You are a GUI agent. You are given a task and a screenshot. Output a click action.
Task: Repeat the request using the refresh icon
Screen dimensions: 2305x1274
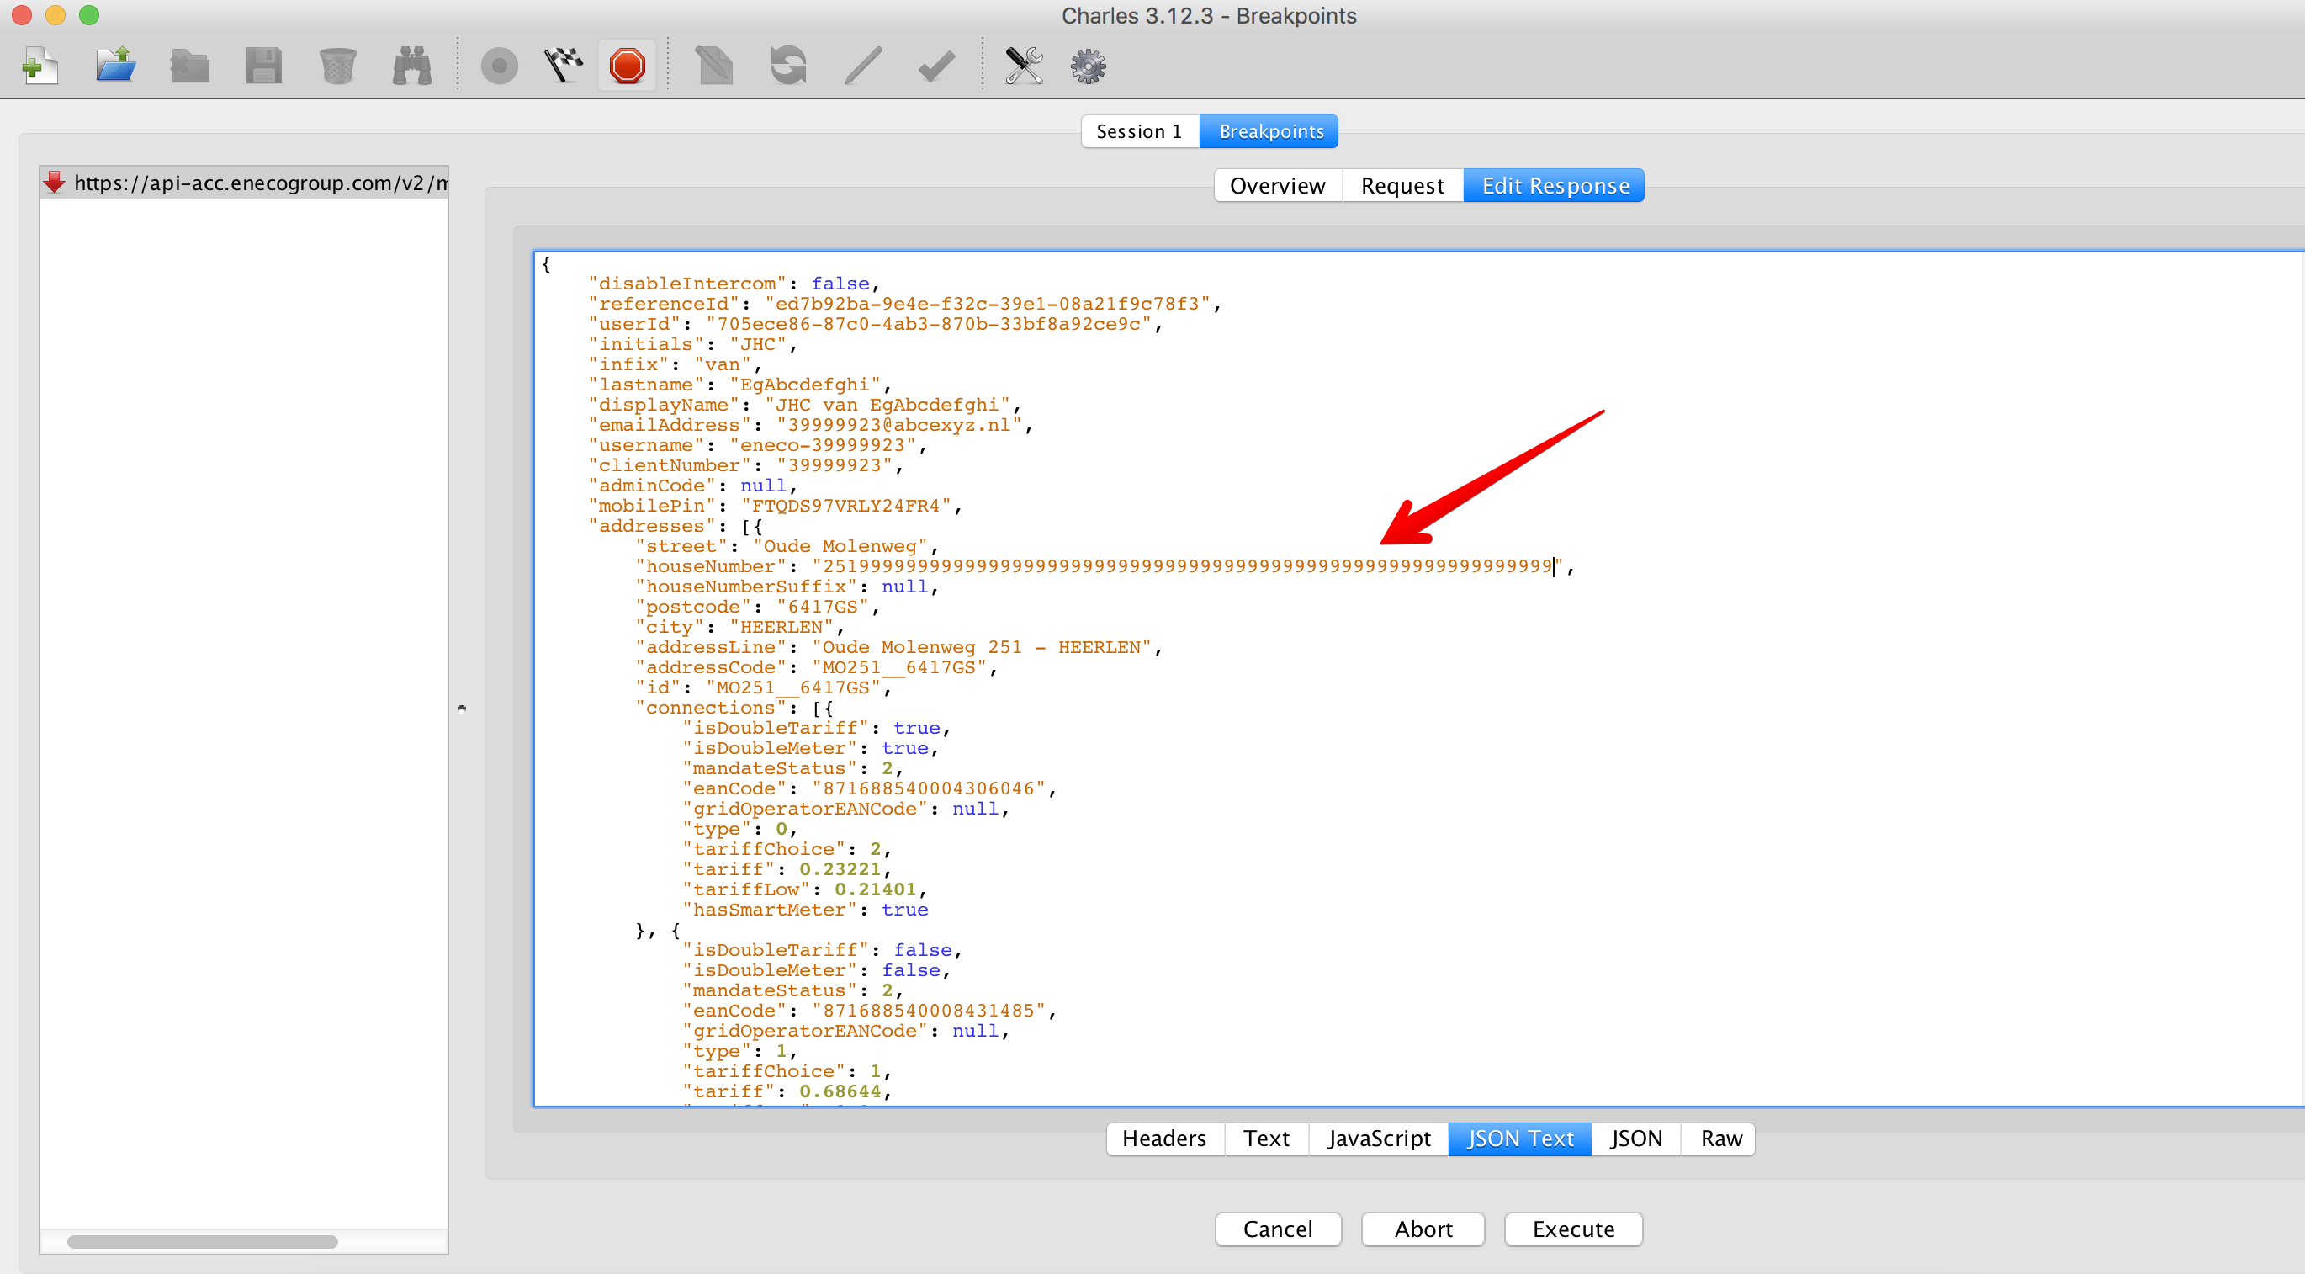787,65
